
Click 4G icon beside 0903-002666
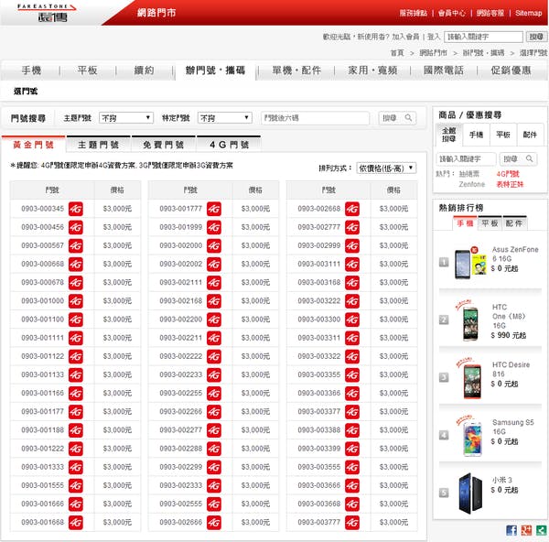[214, 523]
